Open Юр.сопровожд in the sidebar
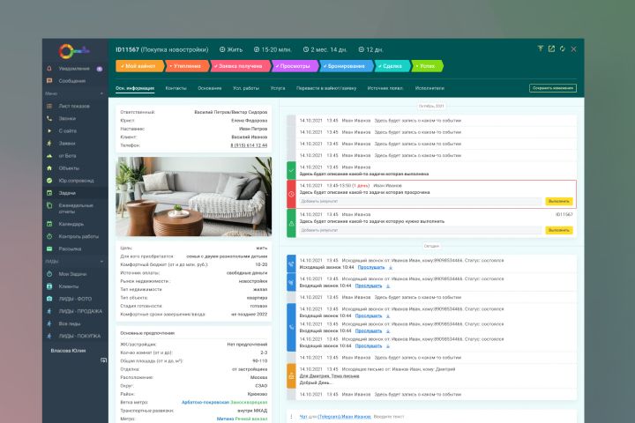Image resolution: width=635 pixels, height=423 pixels. (76, 181)
